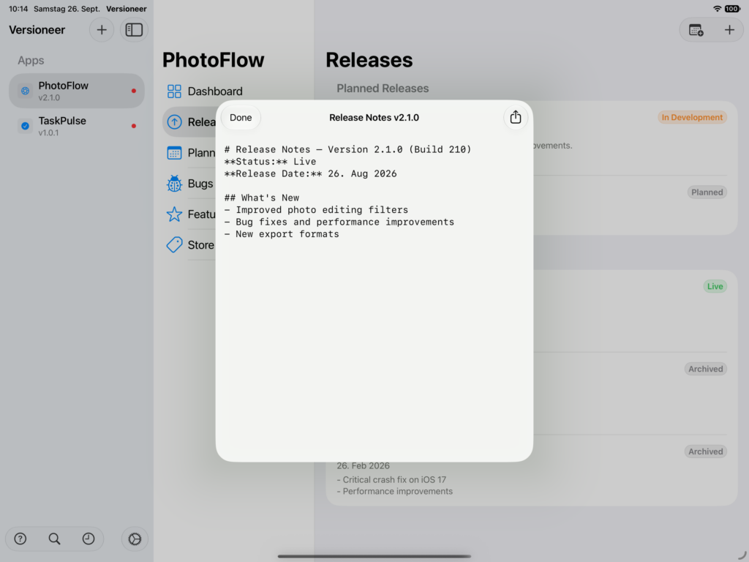Click the home indicator bar

374,556
